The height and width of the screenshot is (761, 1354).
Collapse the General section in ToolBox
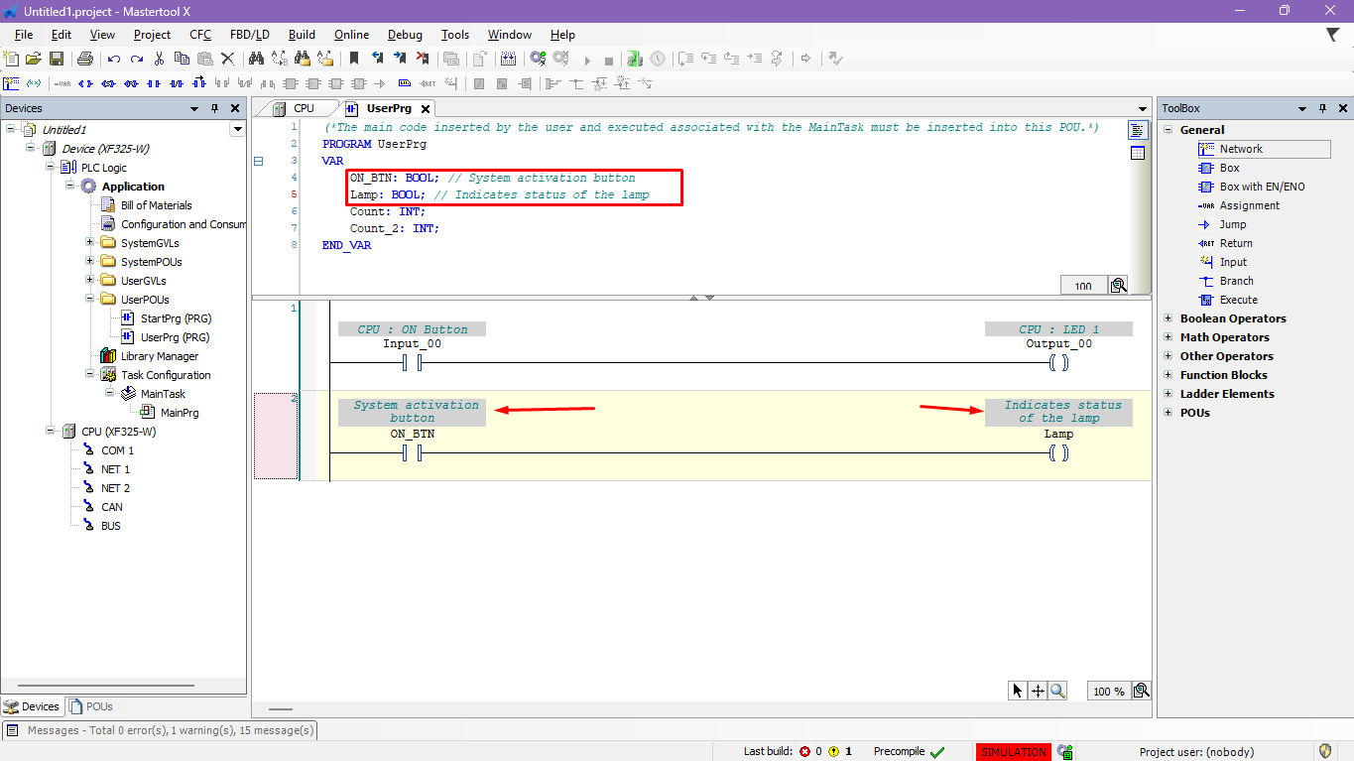(x=1169, y=130)
